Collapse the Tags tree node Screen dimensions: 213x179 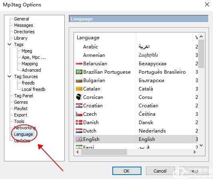(9, 44)
